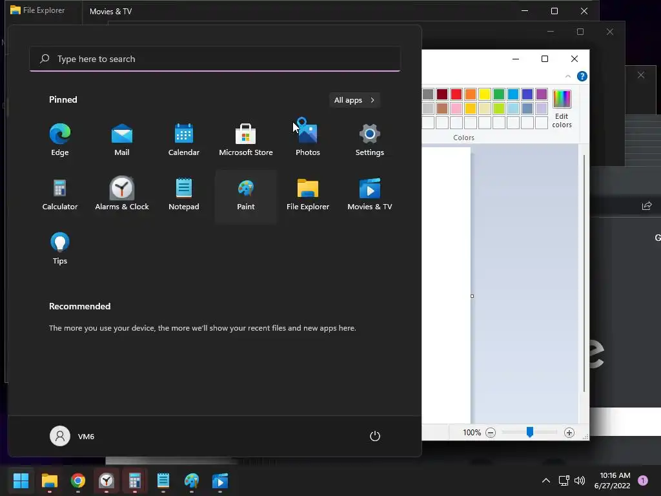Click the Paint zoom slider handle
This screenshot has height=496, width=661.
click(x=530, y=432)
